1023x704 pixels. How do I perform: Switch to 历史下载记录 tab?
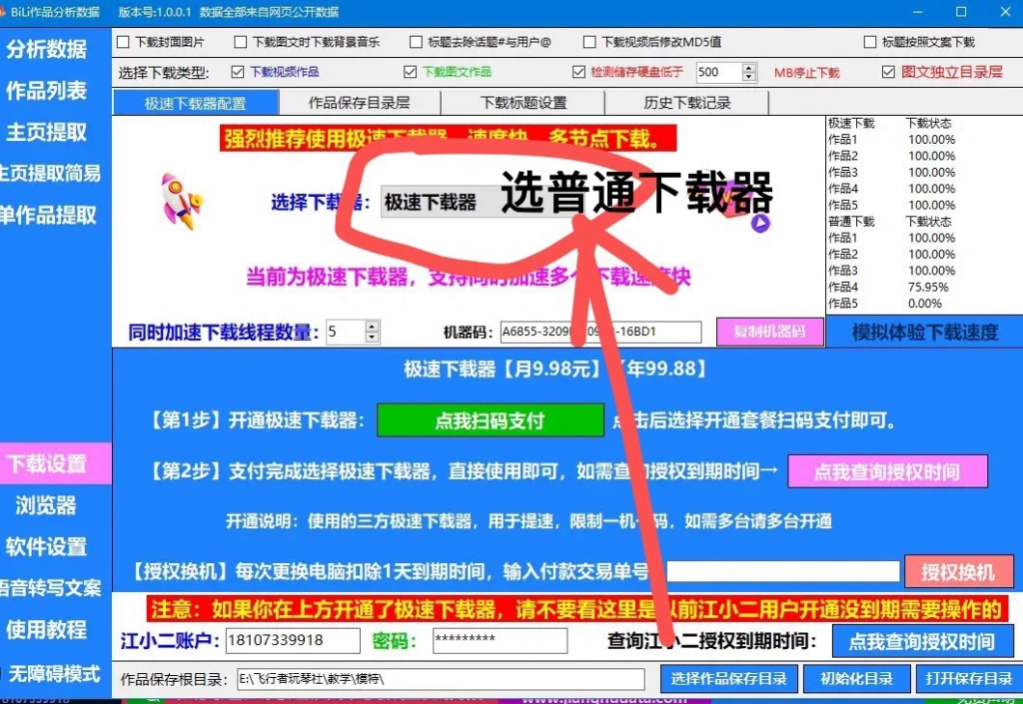click(687, 103)
